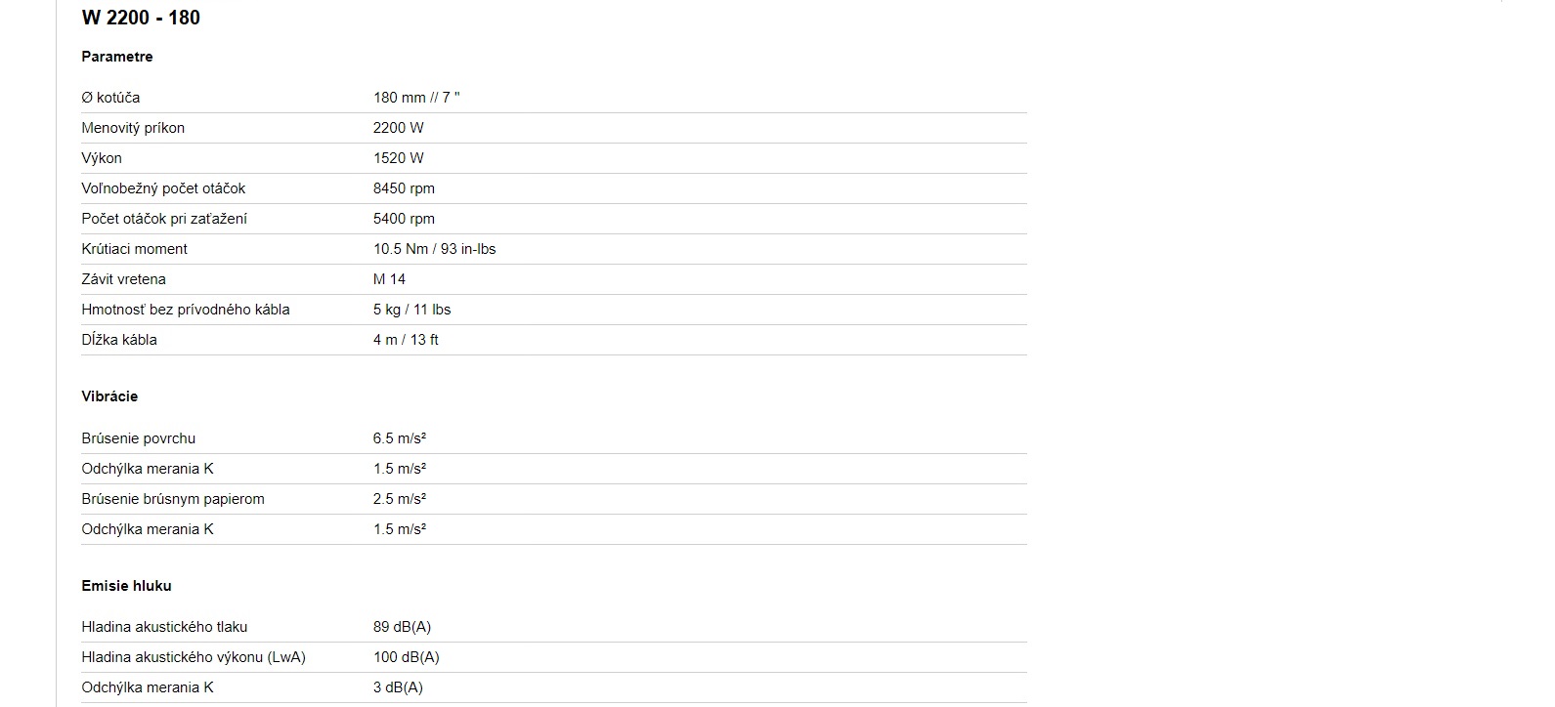
Task: Click the Emisie hluku section title
Action: [126, 586]
